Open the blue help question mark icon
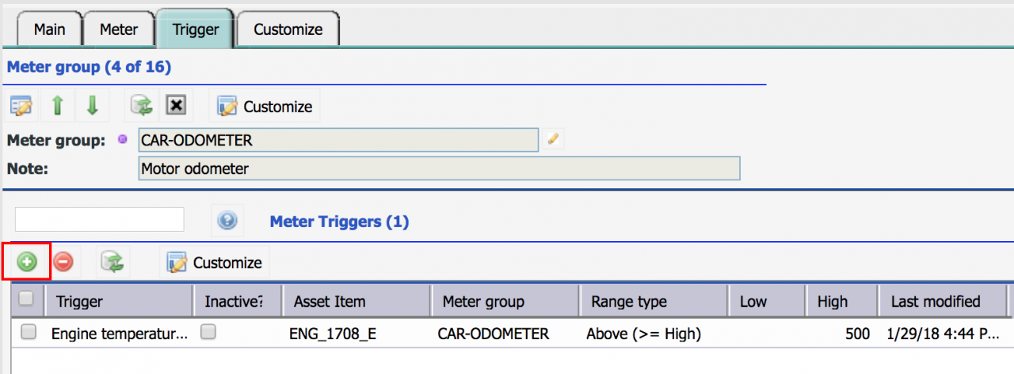This screenshot has width=1014, height=374. coord(227,221)
